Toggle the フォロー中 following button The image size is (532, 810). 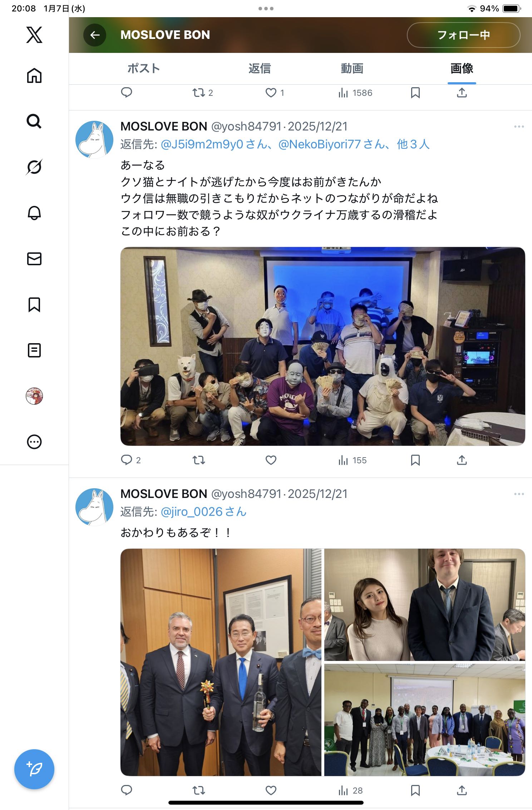pyautogui.click(x=463, y=35)
